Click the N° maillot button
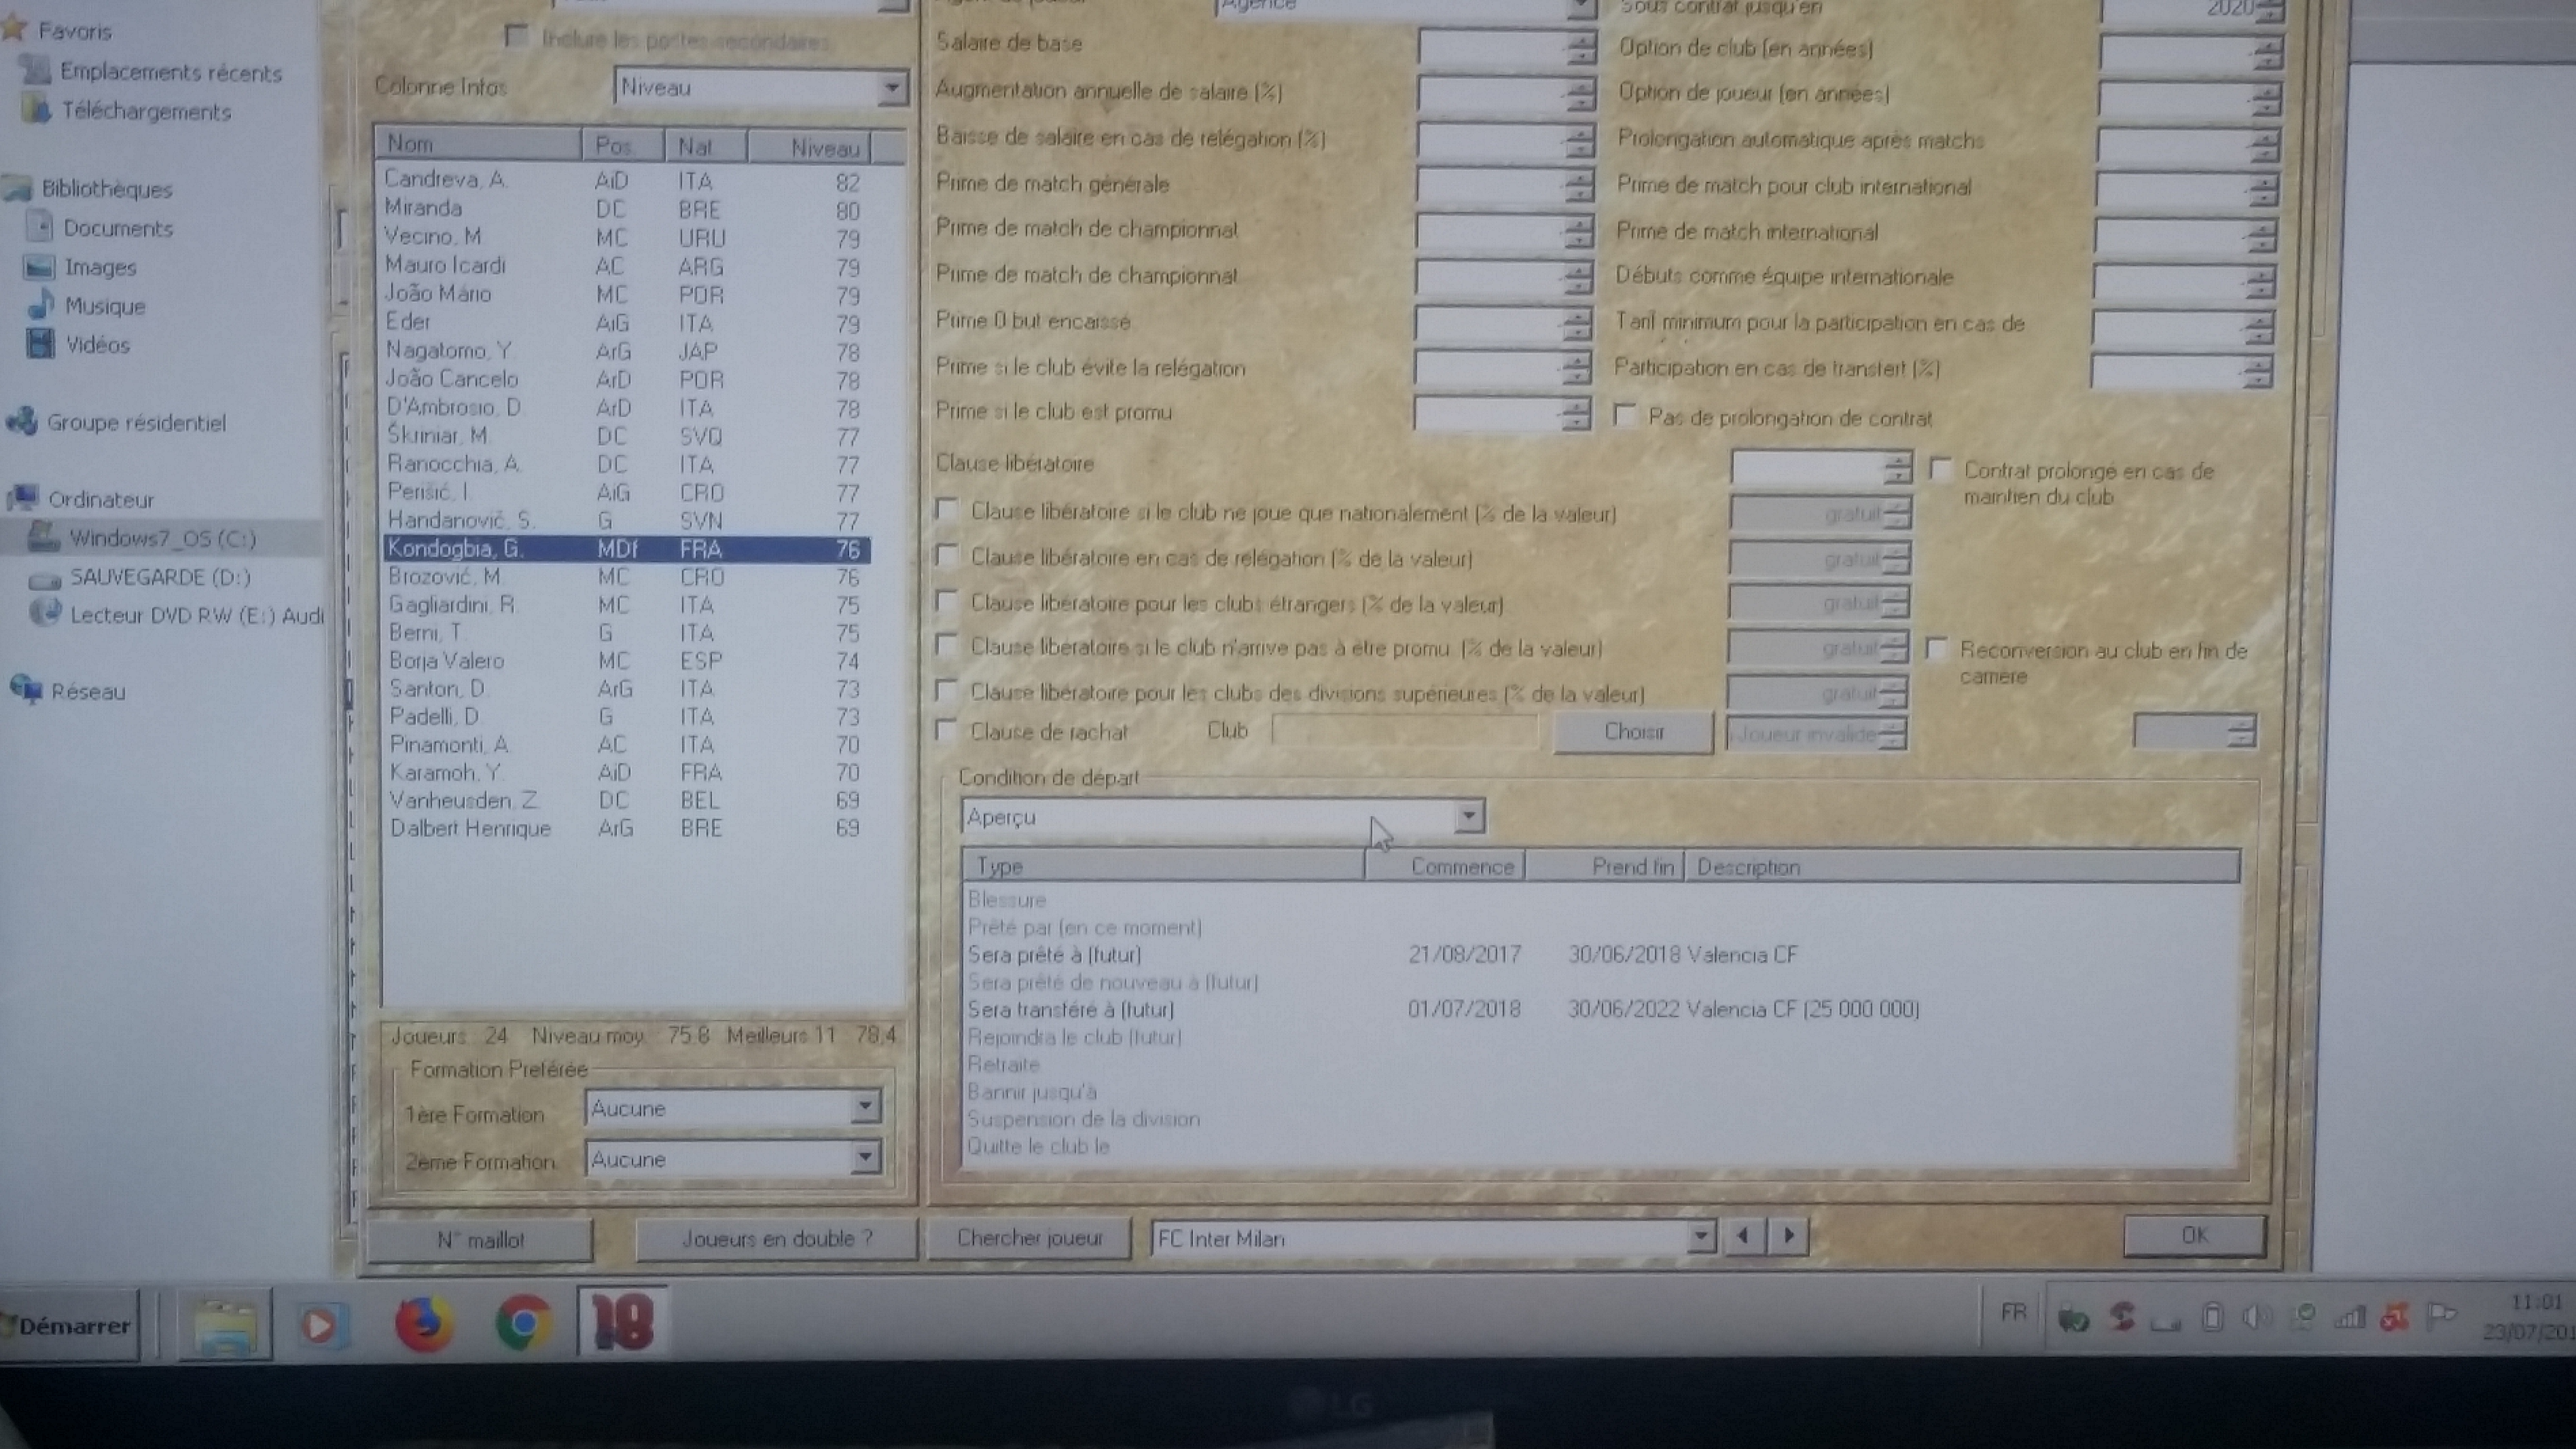Viewport: 2576px width, 1449px height. [481, 1240]
